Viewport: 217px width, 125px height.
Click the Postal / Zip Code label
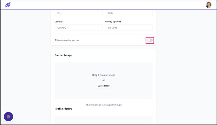coord(113,22)
